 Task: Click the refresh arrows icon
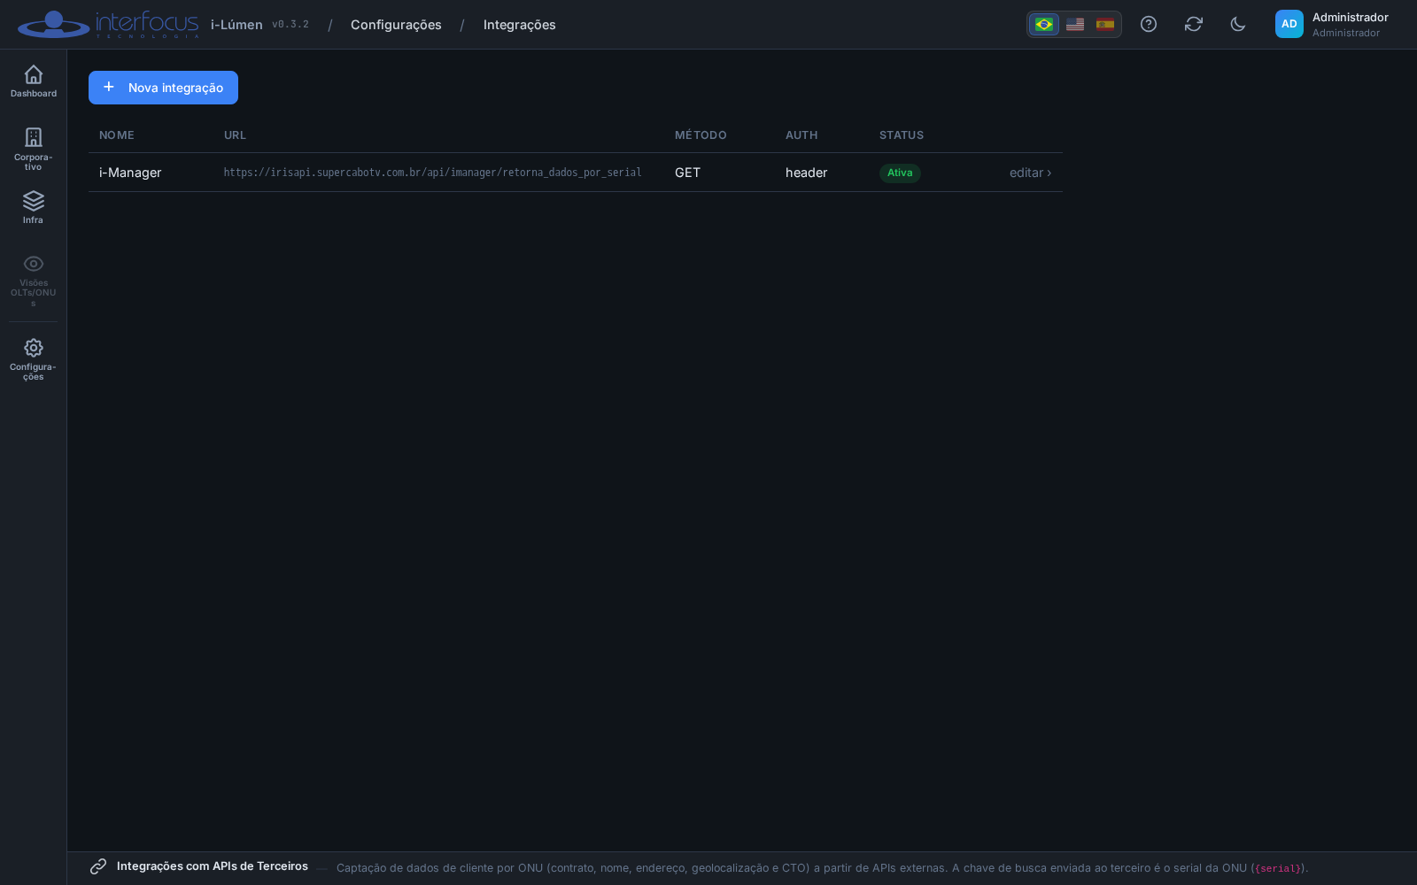[1194, 24]
